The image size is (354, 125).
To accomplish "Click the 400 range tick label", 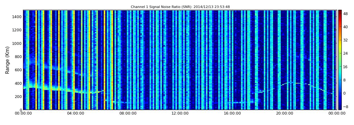I will click(18, 83).
